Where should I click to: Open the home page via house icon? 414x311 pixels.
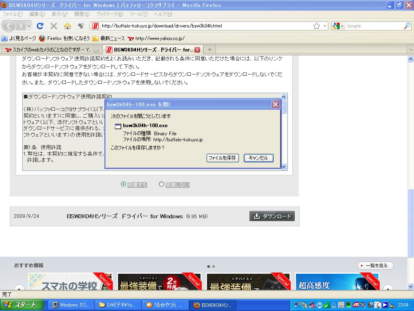[x=68, y=26]
